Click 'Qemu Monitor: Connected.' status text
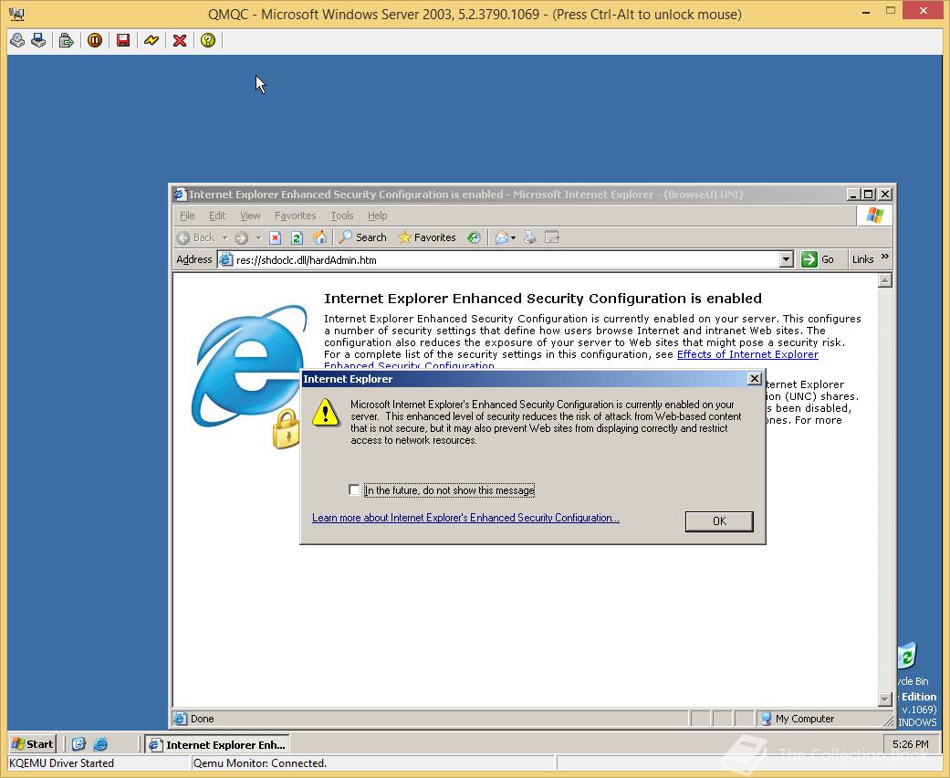The width and height of the screenshot is (950, 778). click(260, 763)
